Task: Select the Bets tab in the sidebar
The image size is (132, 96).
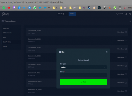Action: pyautogui.click(x=11, y=37)
